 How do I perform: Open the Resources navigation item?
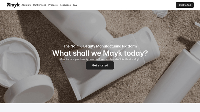65,5
